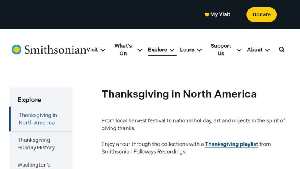Expand the What's On chevron
This screenshot has width=300, height=169.
140,50
